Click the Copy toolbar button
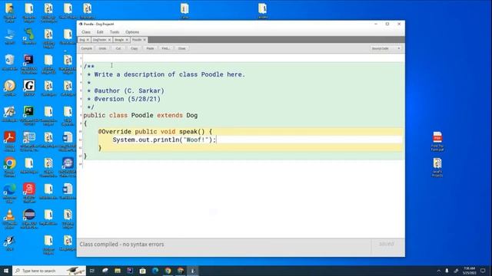 click(135, 48)
